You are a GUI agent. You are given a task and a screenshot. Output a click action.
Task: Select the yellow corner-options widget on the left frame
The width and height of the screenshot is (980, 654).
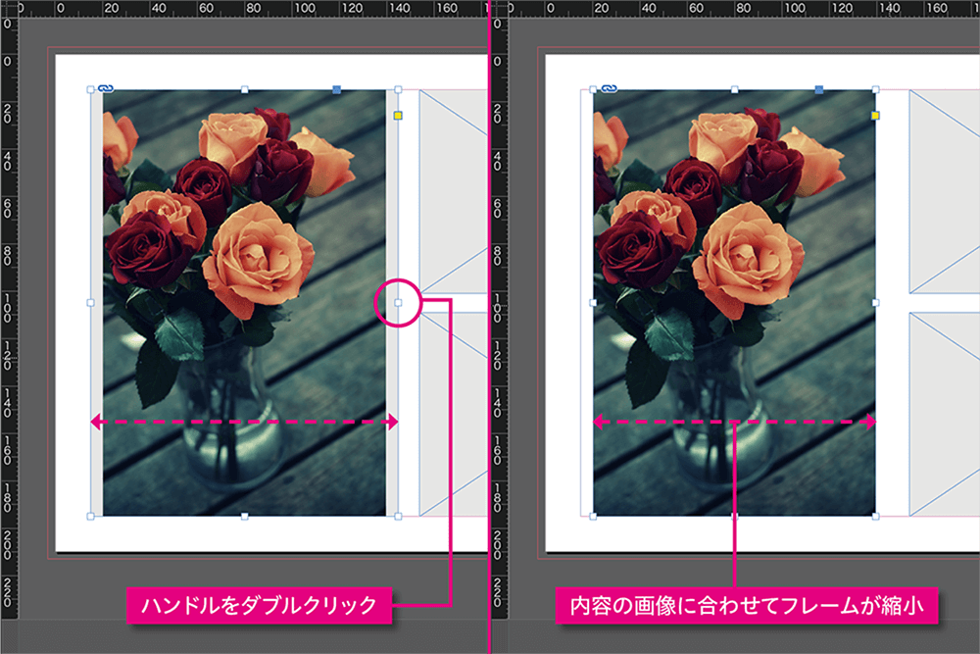[x=397, y=115]
